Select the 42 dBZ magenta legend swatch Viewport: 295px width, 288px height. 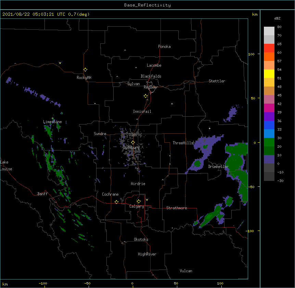[269, 108]
